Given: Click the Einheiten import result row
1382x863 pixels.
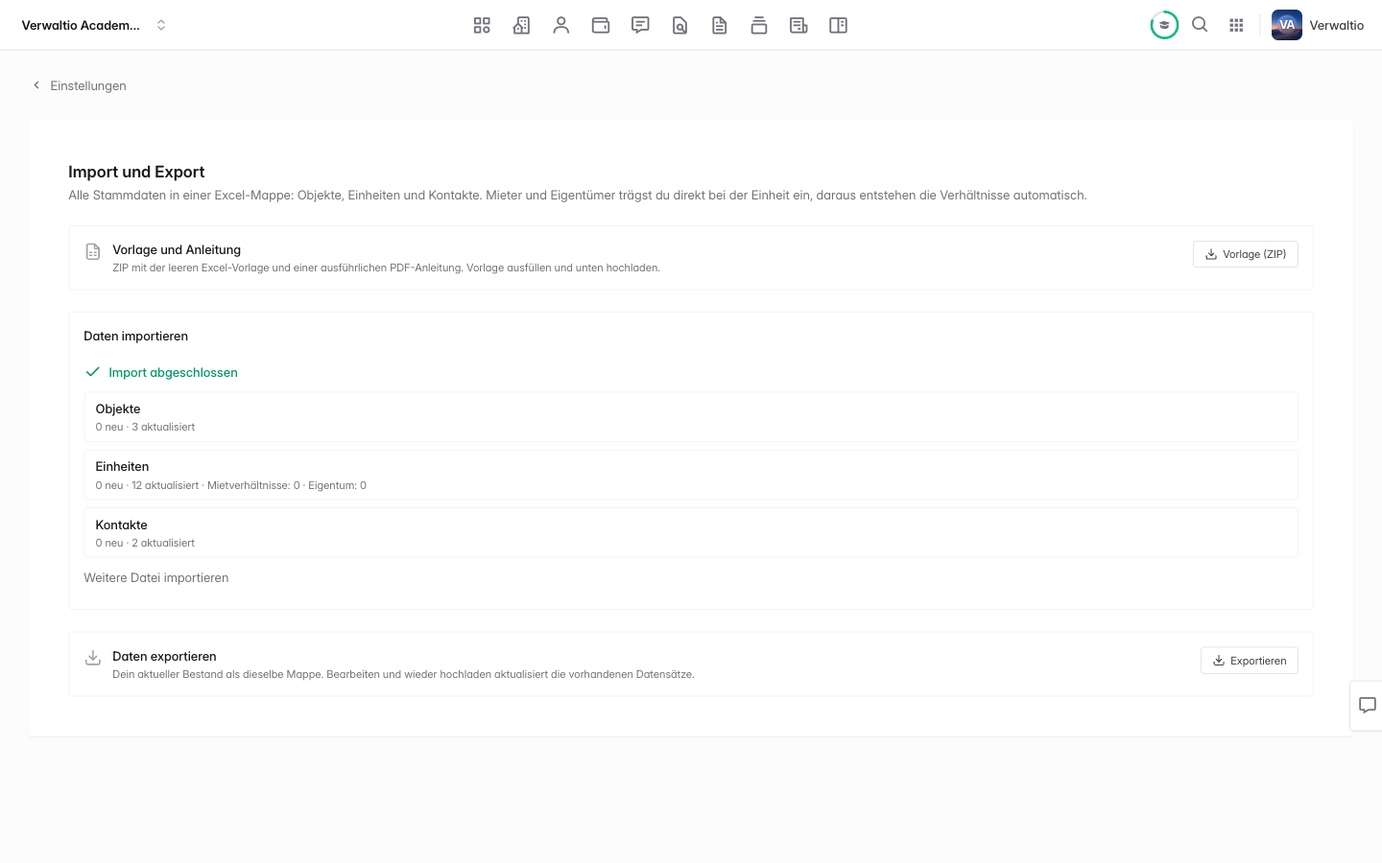Looking at the screenshot, I should [691, 475].
